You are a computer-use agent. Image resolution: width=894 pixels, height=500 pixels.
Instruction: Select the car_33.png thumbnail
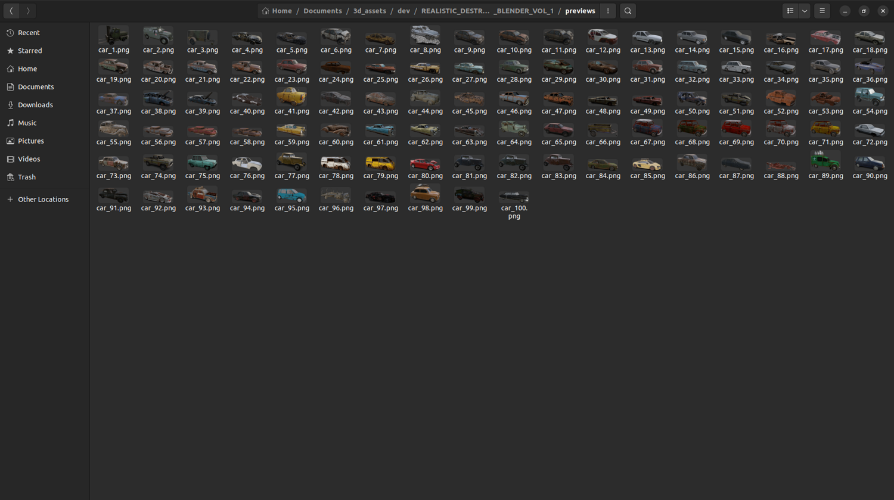tap(736, 66)
